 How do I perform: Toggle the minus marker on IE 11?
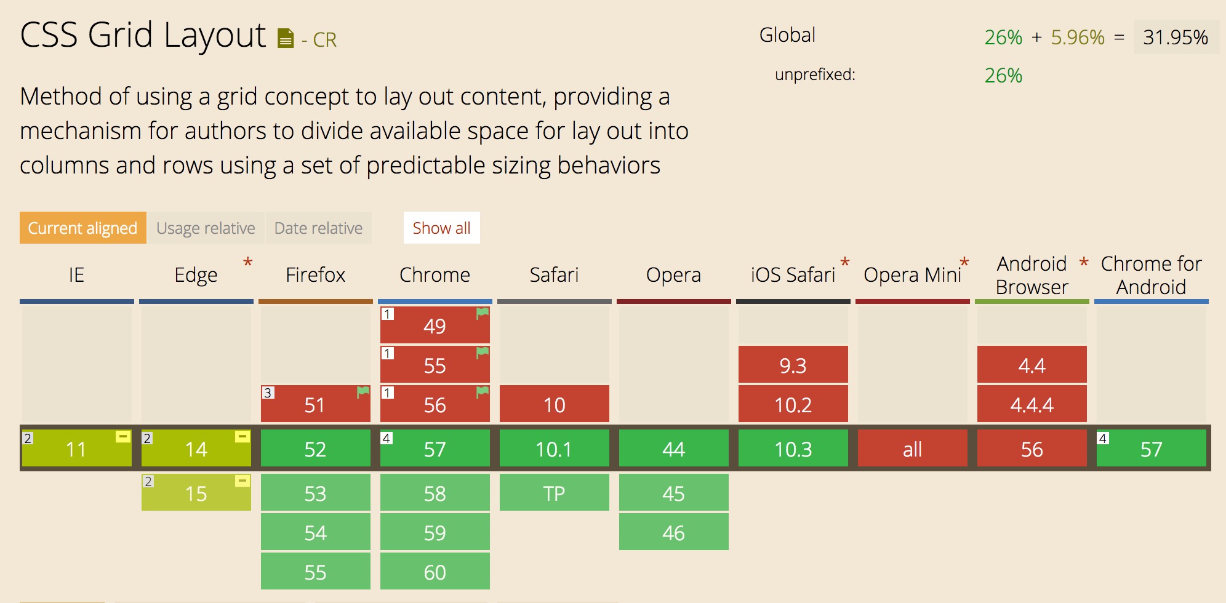(122, 436)
